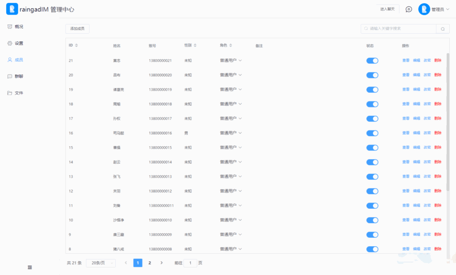Viewport: 456px width, 275px height.
Task: Open the 20条/页 page size dropdown
Action: [x=101, y=263]
